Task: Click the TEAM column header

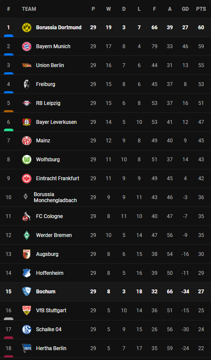Action: point(29,9)
